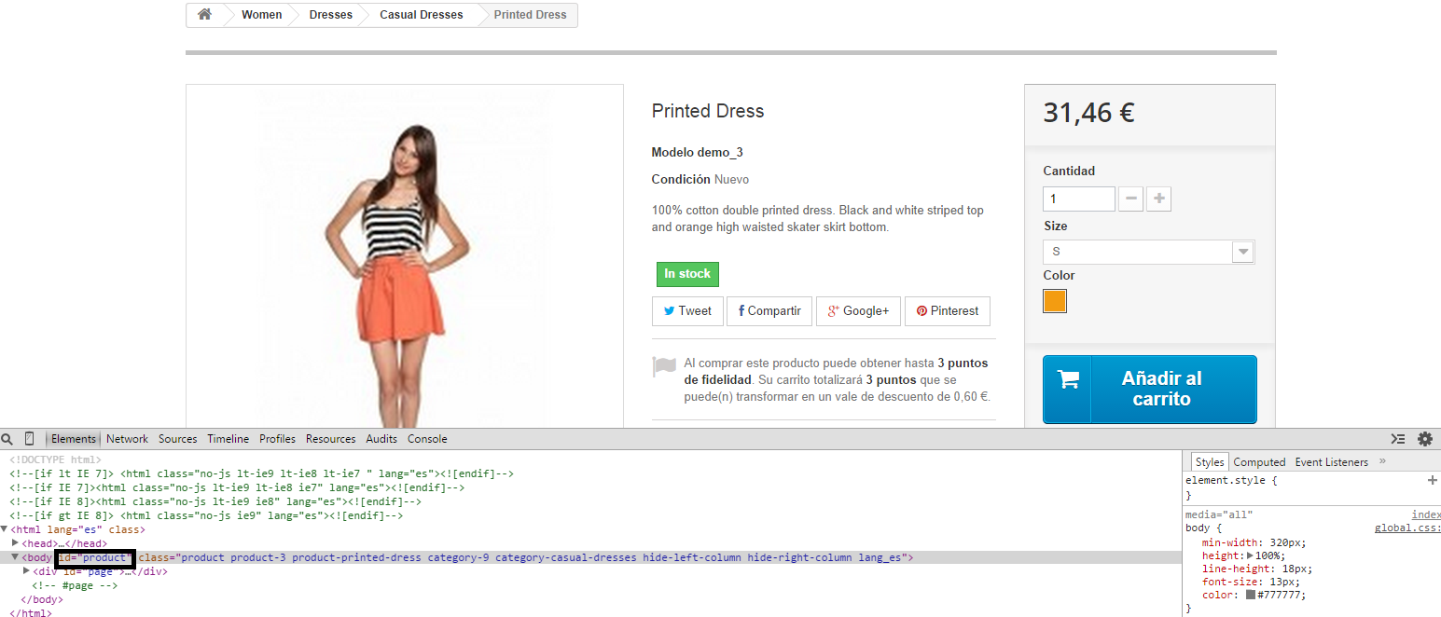
Task: Show more styles pane tabs chevron
Action: point(1382,461)
